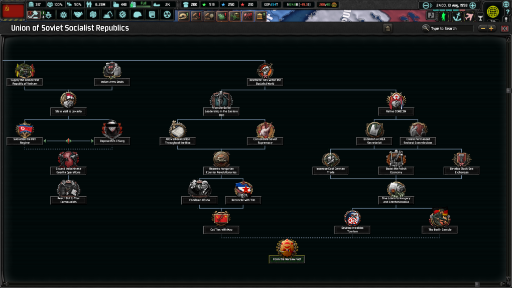Zoom in the focus tree with the yellow plus
The image size is (512, 288).
[491, 28]
